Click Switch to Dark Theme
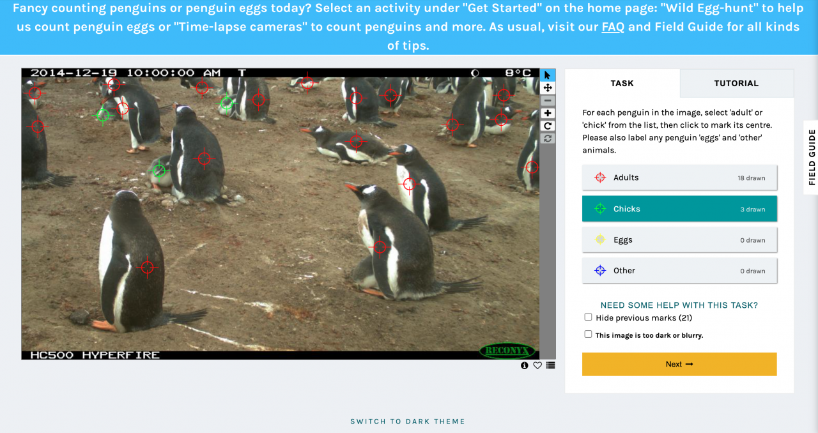The width and height of the screenshot is (818, 433). [x=408, y=422]
